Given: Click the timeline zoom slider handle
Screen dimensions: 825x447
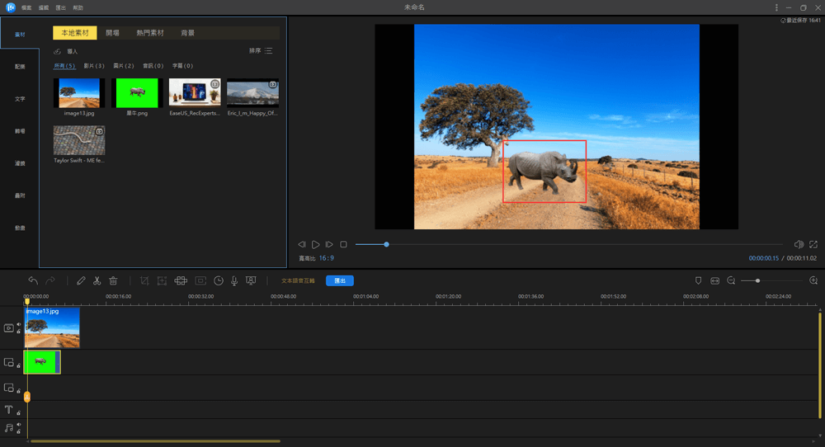Looking at the screenshot, I should click(757, 280).
